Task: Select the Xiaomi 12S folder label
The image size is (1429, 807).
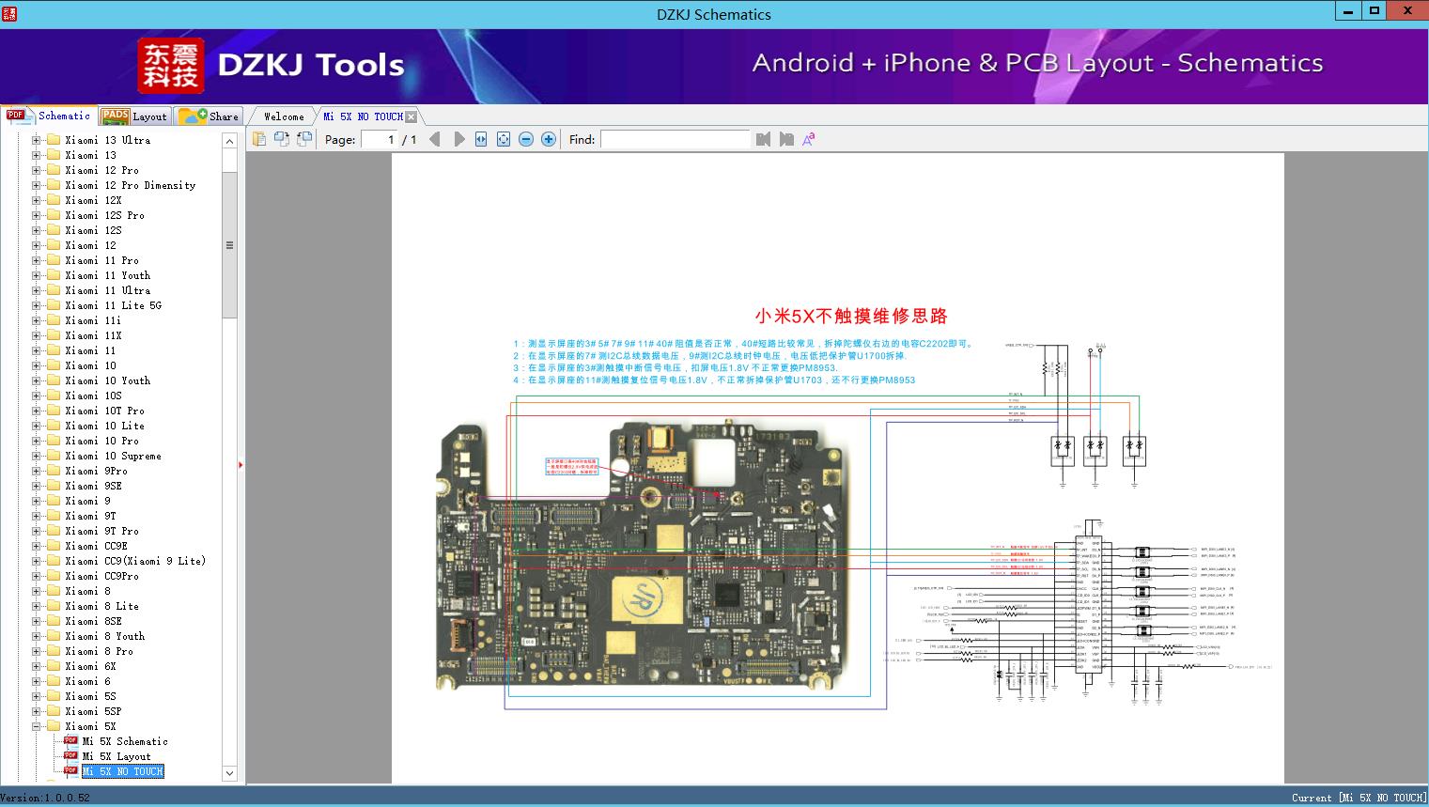Action: click(x=93, y=230)
